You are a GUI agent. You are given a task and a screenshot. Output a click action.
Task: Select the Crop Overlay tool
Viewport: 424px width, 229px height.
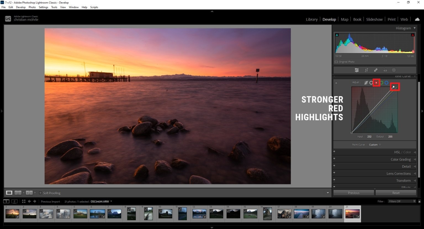(x=366, y=70)
